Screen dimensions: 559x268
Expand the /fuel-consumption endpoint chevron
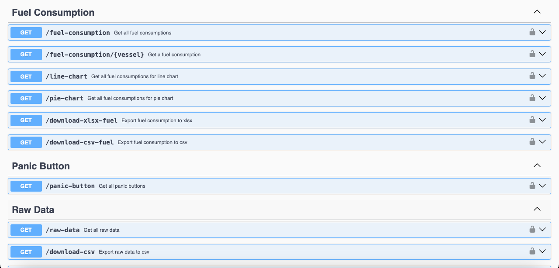(542, 32)
